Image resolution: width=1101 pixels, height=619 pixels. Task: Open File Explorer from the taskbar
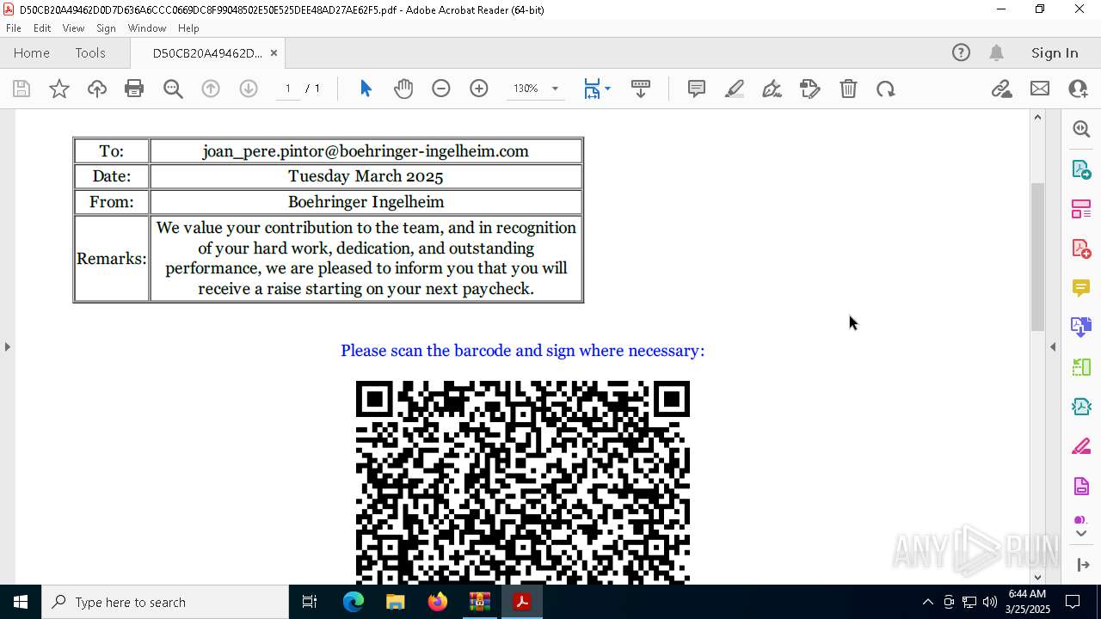tap(396, 602)
